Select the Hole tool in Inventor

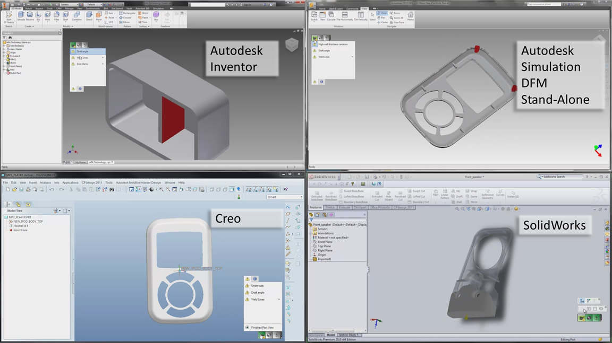(47, 16)
